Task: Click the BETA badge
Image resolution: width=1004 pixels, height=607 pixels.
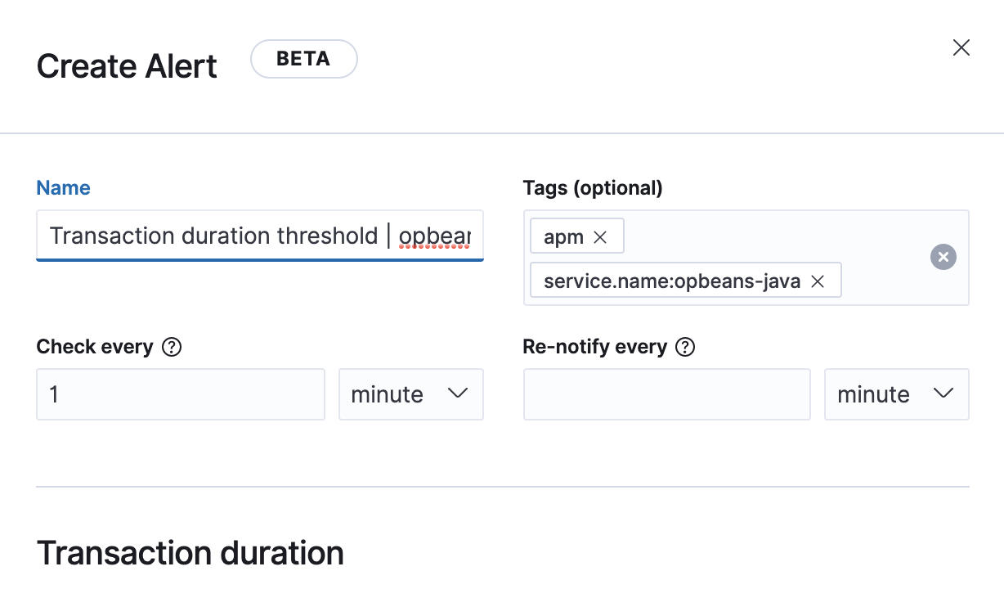Action: [303, 58]
